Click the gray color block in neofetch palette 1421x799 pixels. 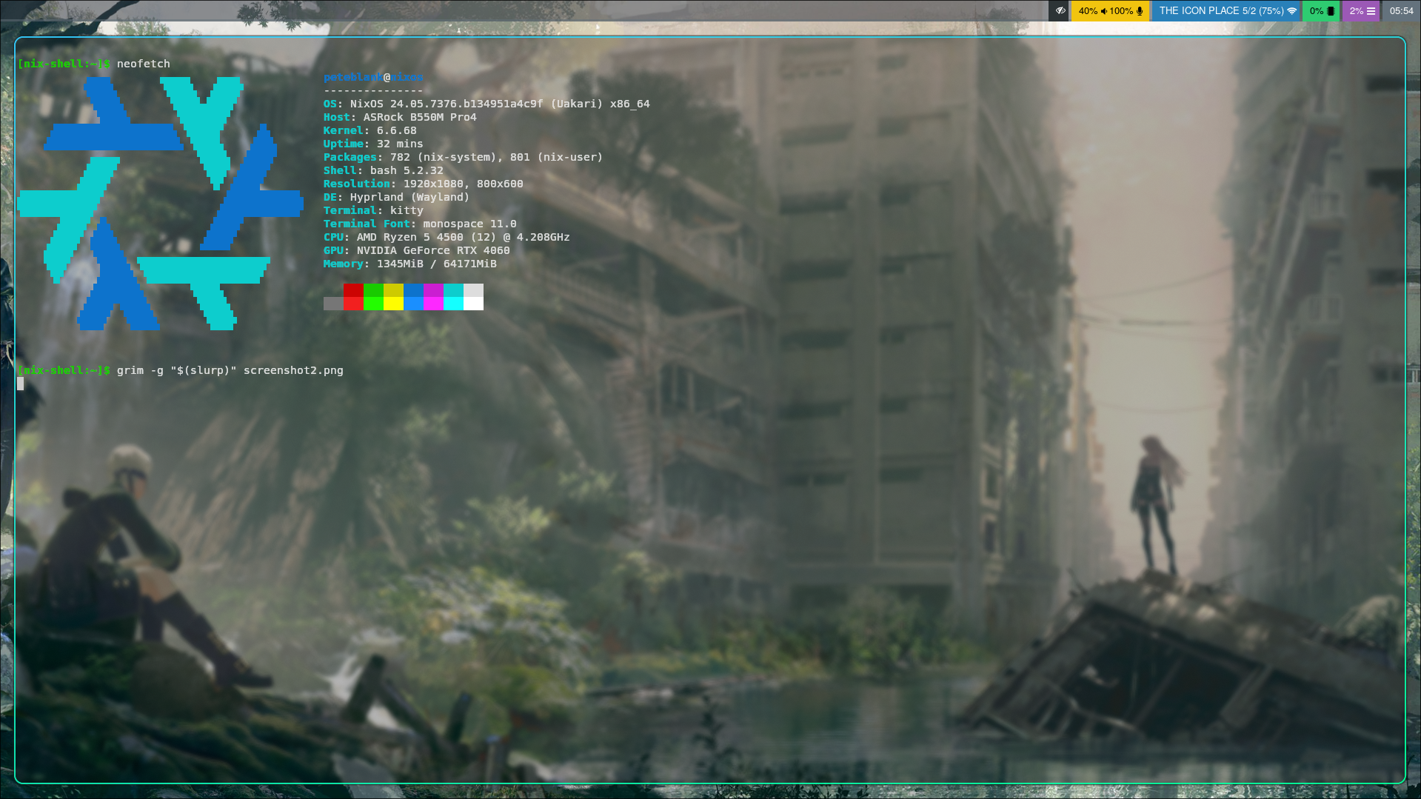tap(333, 304)
